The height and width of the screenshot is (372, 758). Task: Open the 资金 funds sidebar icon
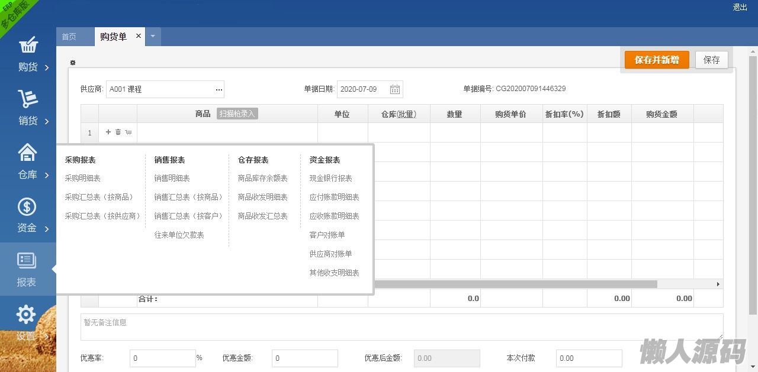(x=27, y=207)
